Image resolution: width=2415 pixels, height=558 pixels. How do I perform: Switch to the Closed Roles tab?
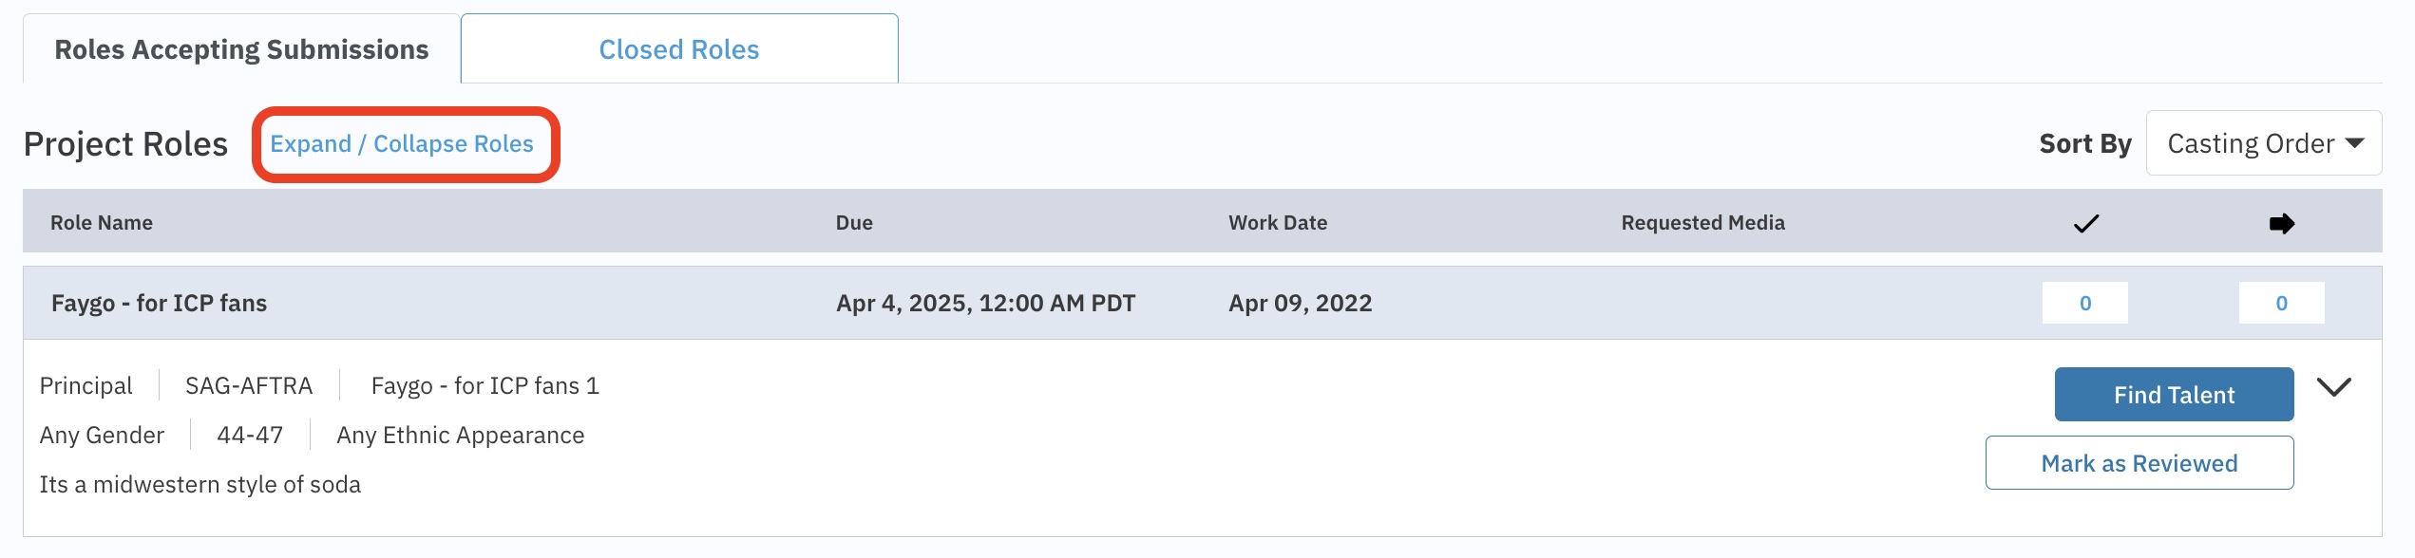click(678, 49)
